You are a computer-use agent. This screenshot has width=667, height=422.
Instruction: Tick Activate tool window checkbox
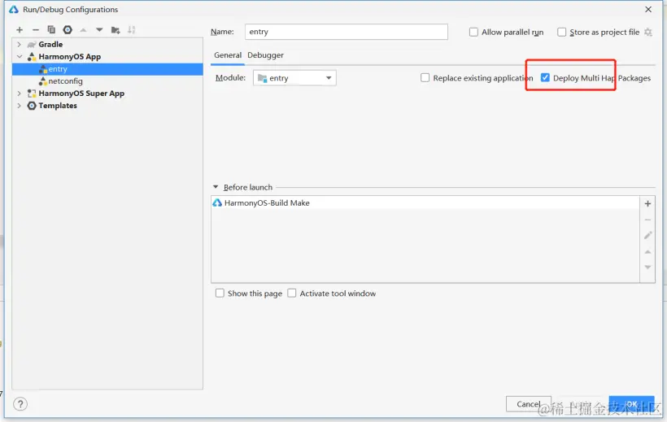click(x=292, y=293)
